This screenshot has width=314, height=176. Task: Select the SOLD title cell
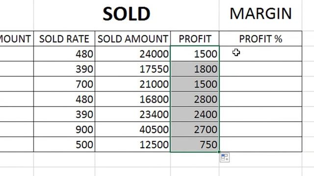[127, 14]
